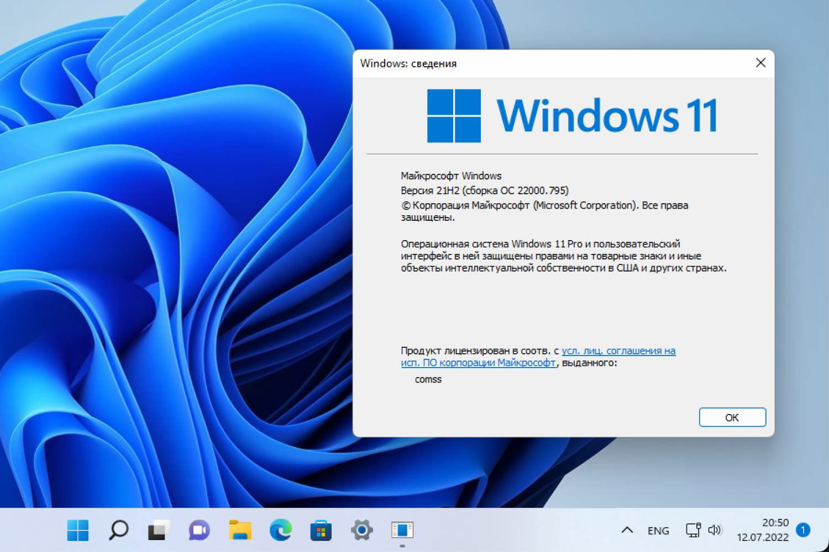Open notifications via the blue badge
The width and height of the screenshot is (829, 552).
pos(803,529)
